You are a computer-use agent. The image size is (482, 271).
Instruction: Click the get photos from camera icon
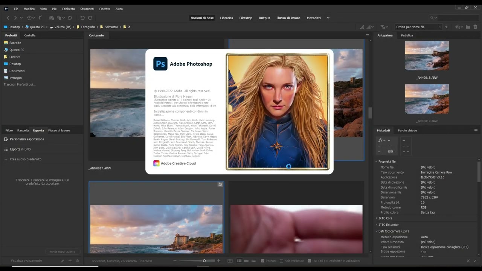pyautogui.click(x=52, y=18)
